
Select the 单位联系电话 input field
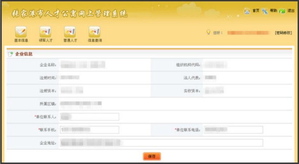(x=233, y=130)
